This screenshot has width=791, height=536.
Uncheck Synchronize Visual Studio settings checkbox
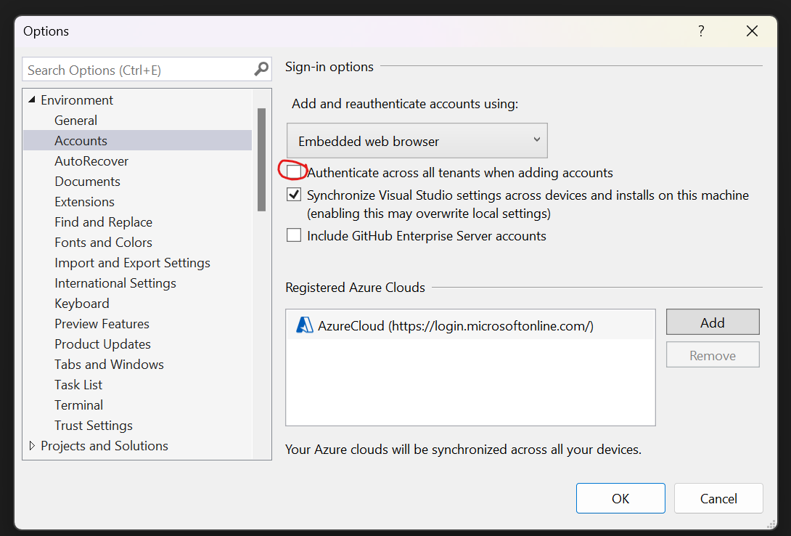(x=294, y=195)
